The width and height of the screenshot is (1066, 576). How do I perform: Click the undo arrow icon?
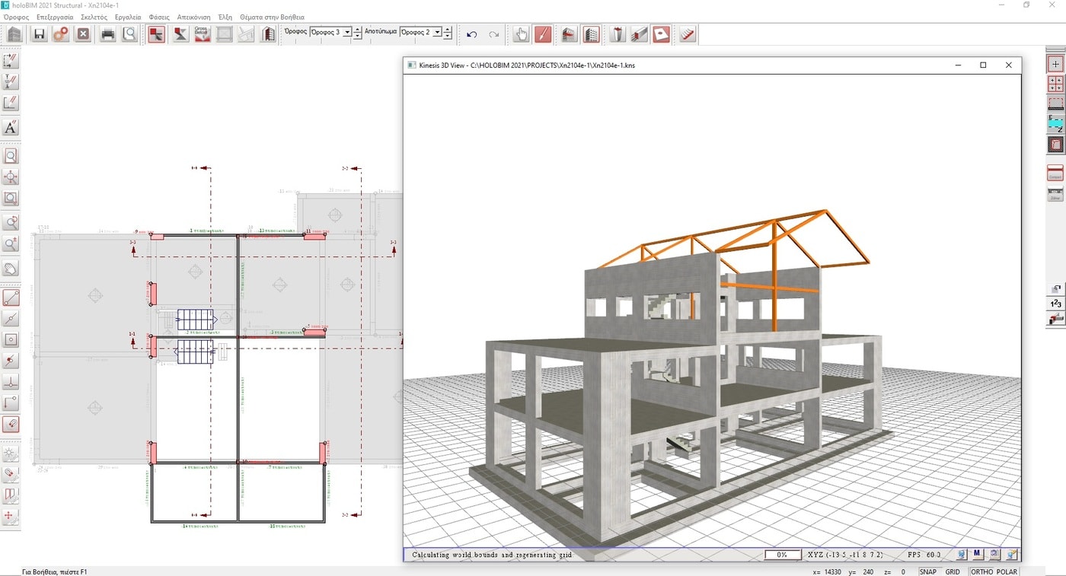click(x=472, y=34)
